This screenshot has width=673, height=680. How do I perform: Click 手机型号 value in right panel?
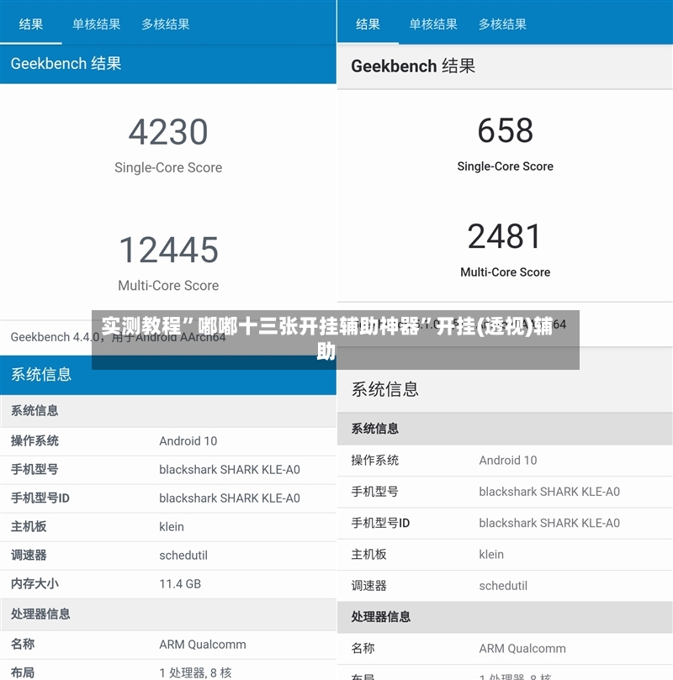(549, 492)
